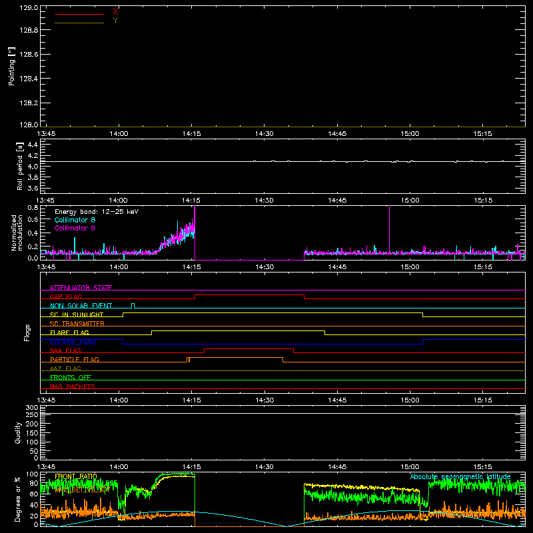Click the ATTENUATOR_STATE flag label

coord(81,288)
